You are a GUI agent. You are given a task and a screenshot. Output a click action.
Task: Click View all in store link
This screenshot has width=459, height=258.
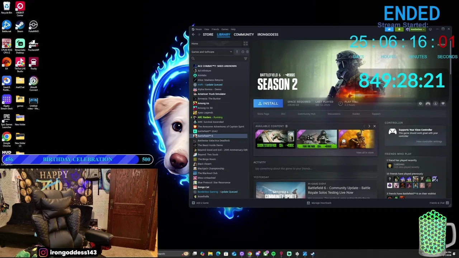[365, 153]
